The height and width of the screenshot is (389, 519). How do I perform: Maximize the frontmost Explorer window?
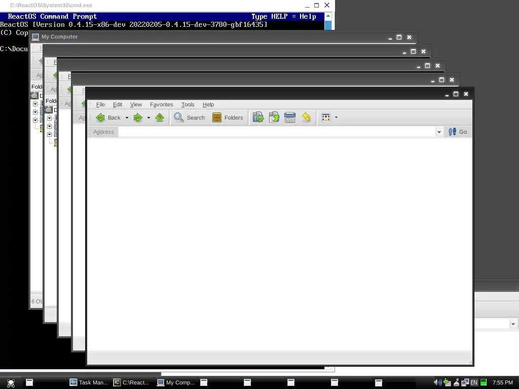(x=456, y=94)
